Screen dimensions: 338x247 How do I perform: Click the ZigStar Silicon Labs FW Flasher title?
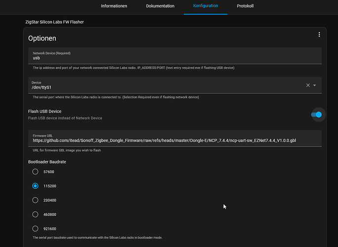click(55, 22)
